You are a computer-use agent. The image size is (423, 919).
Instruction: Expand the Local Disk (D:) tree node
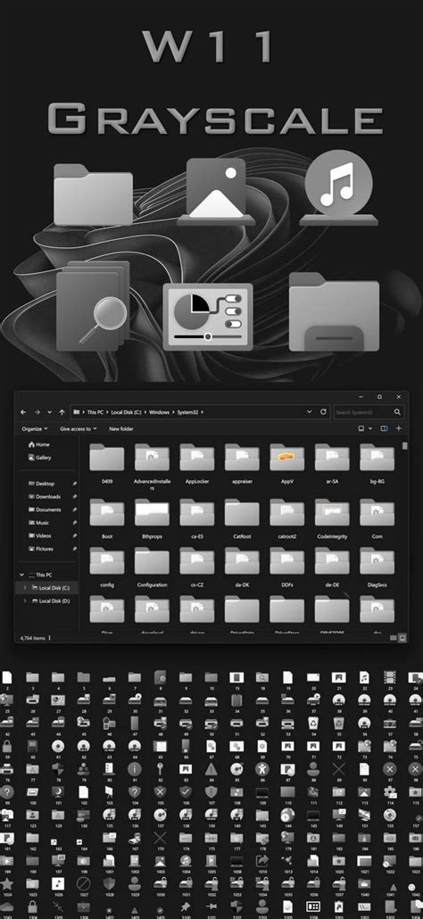tap(25, 600)
